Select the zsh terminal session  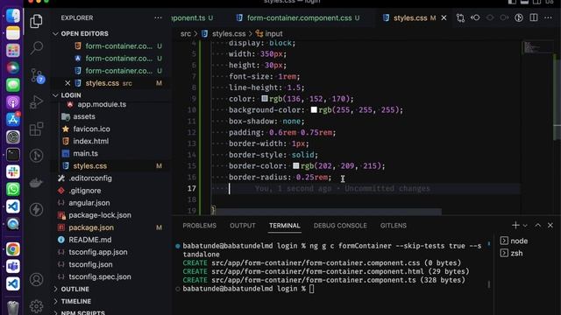coord(512,253)
